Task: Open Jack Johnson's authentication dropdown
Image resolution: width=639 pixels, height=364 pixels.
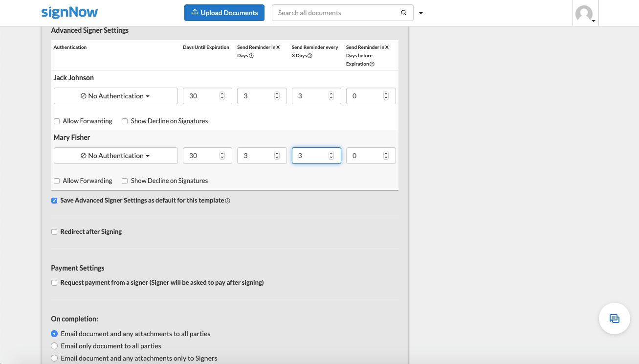Action: click(115, 96)
